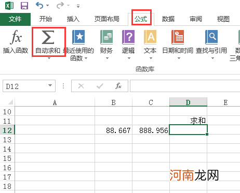Click the fx button beside formula bar
This screenshot has width=240, height=193.
pos(118,86)
